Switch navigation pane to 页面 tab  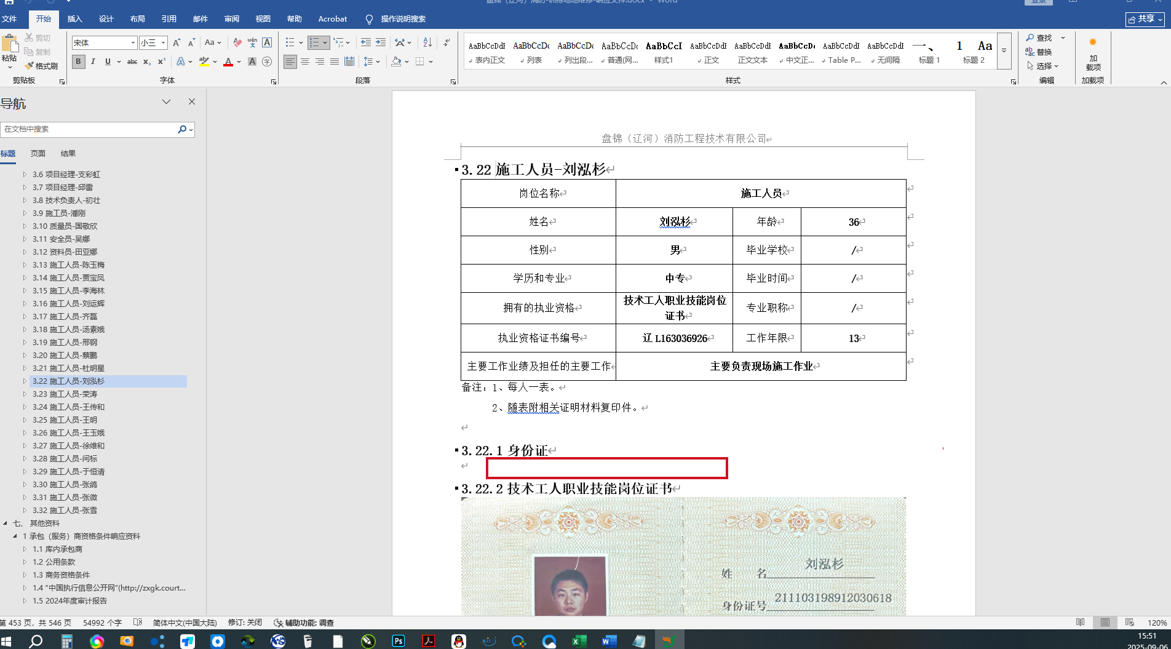[x=38, y=154]
